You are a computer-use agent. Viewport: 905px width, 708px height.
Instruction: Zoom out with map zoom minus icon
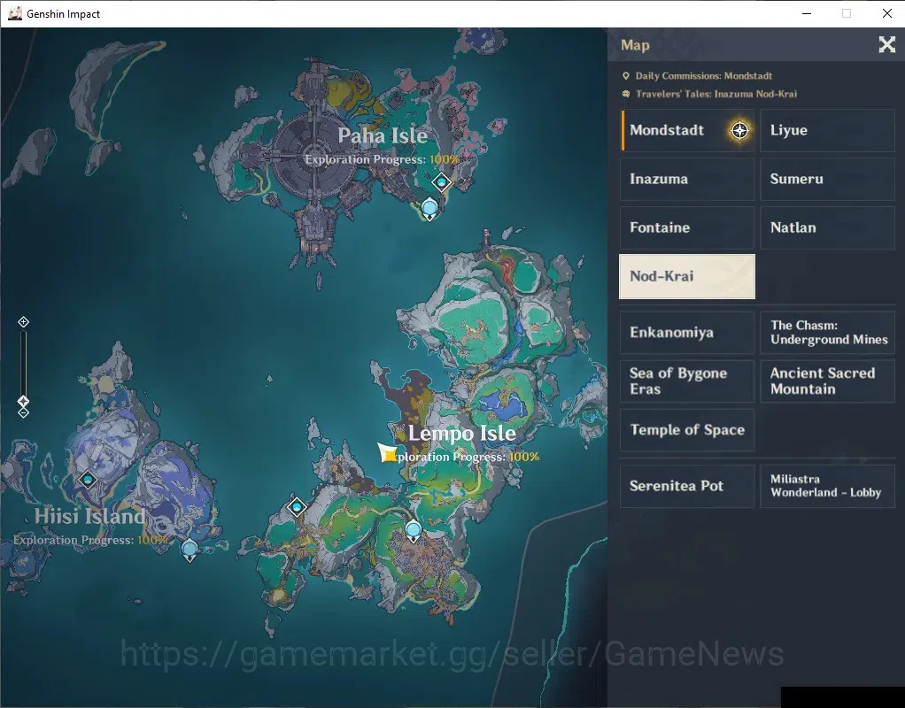23,412
